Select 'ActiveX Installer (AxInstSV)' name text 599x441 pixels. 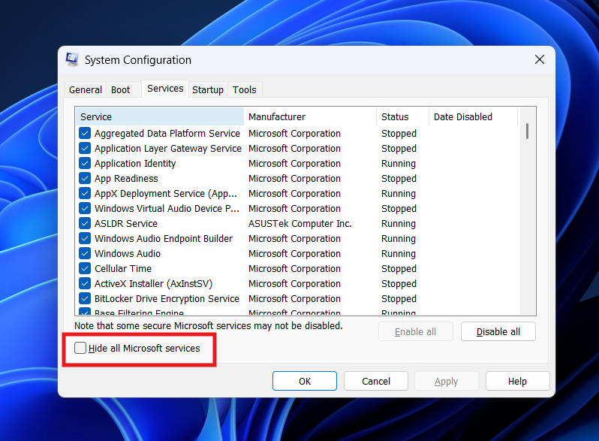[x=153, y=284]
